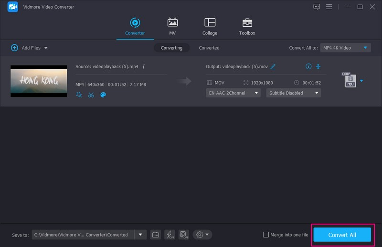382x247 pixels.
Task: Switch to the Collage tab
Action: [x=210, y=27]
